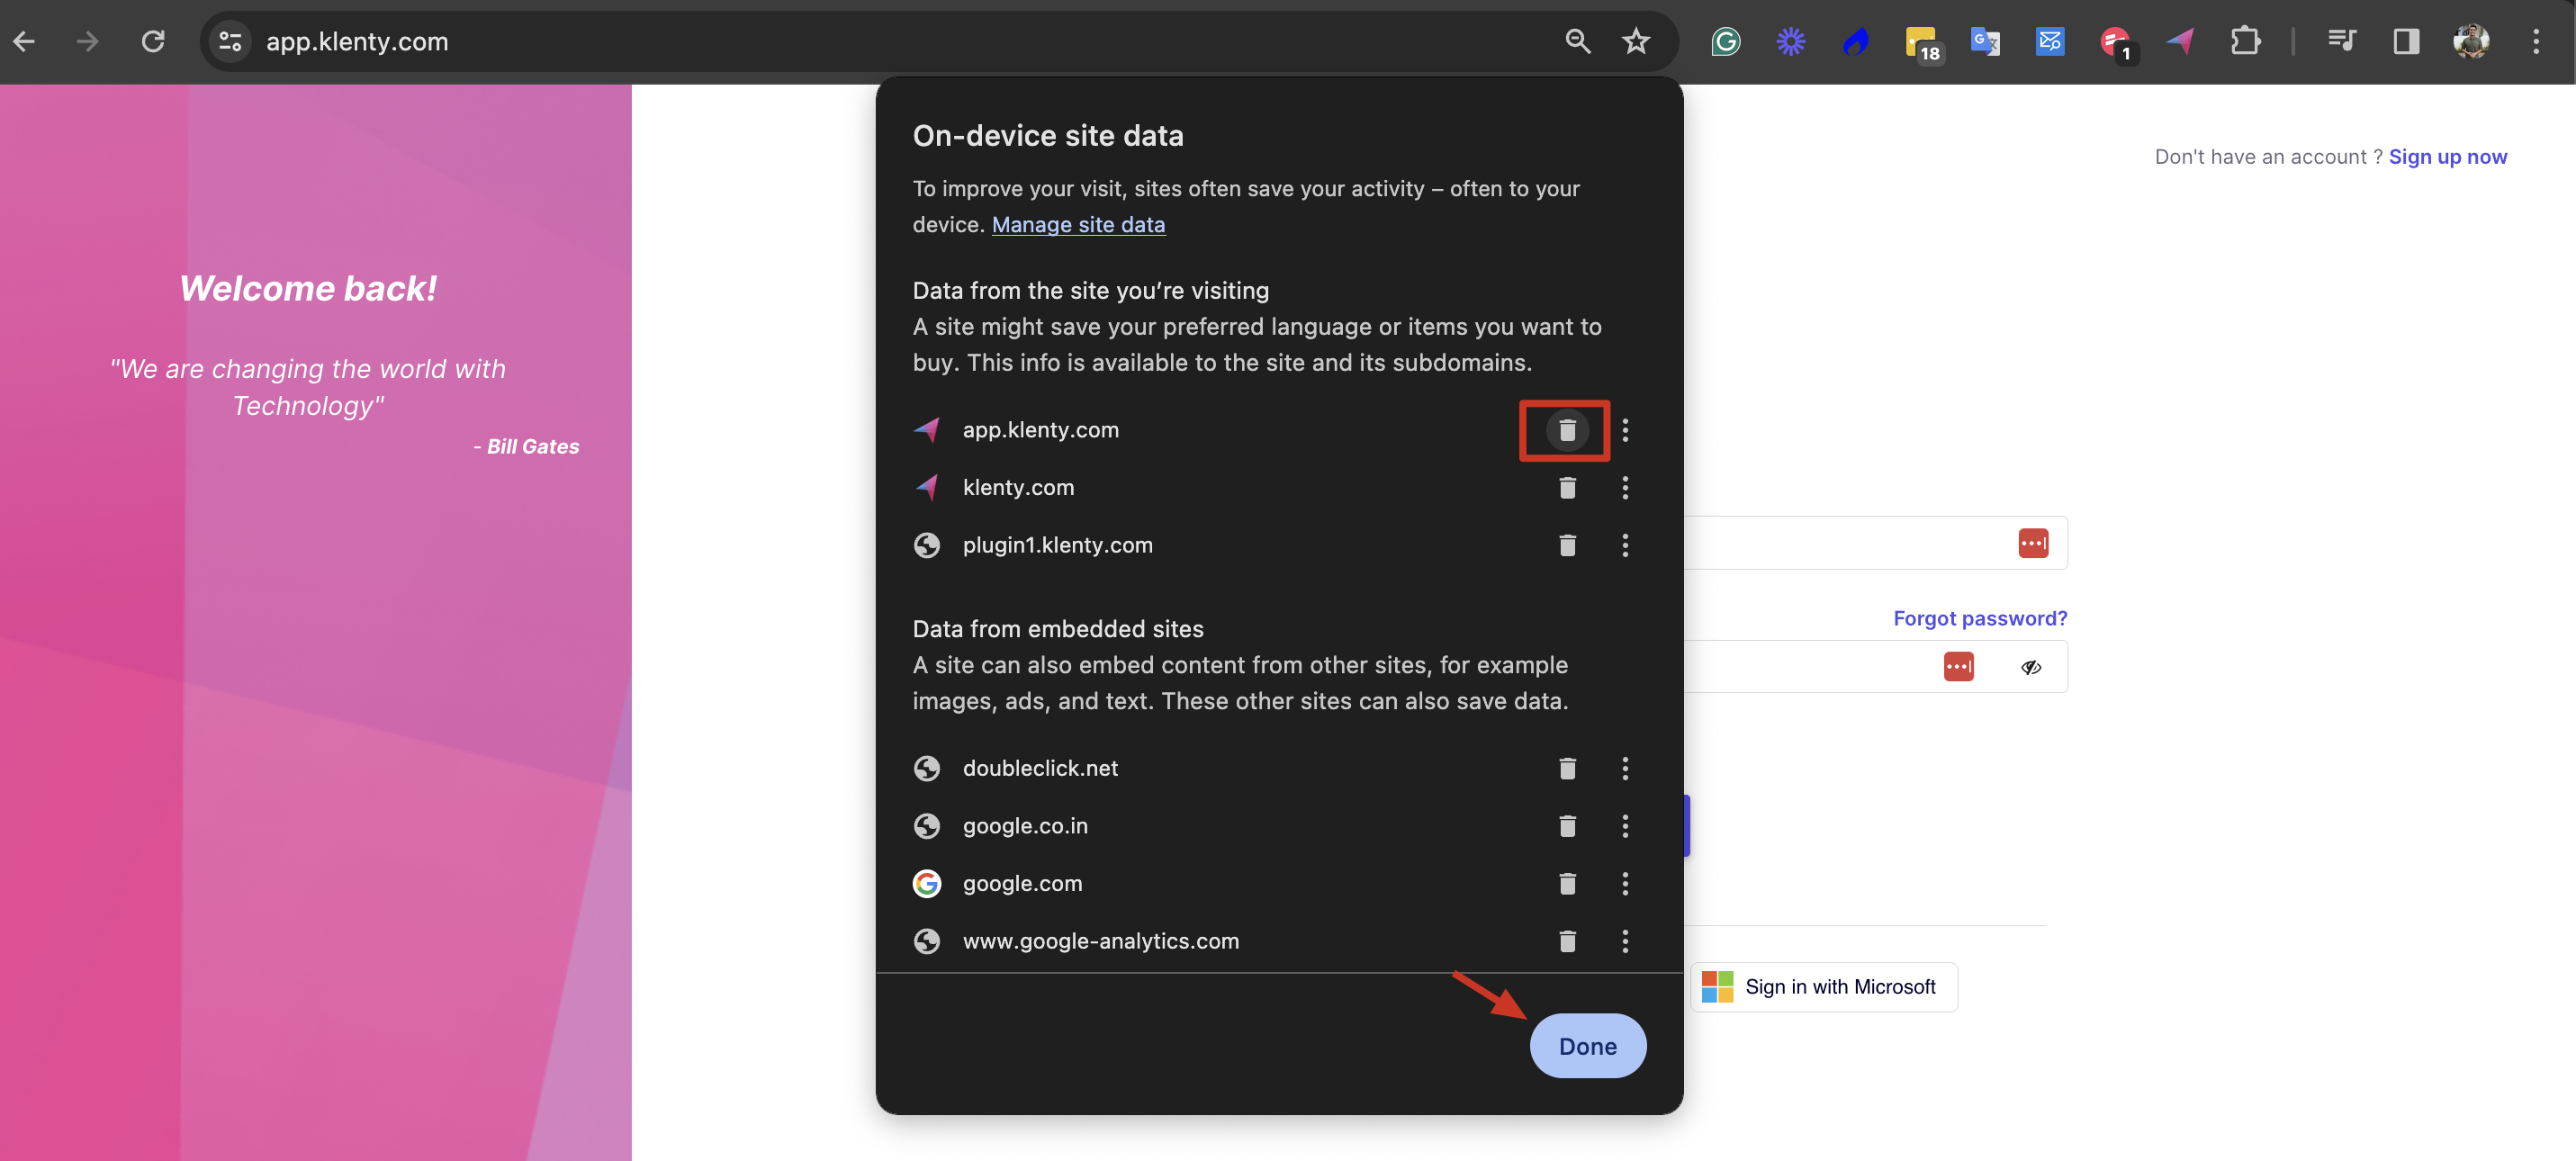Delete saved data for app.klenty.com
The width and height of the screenshot is (2576, 1161).
point(1566,430)
